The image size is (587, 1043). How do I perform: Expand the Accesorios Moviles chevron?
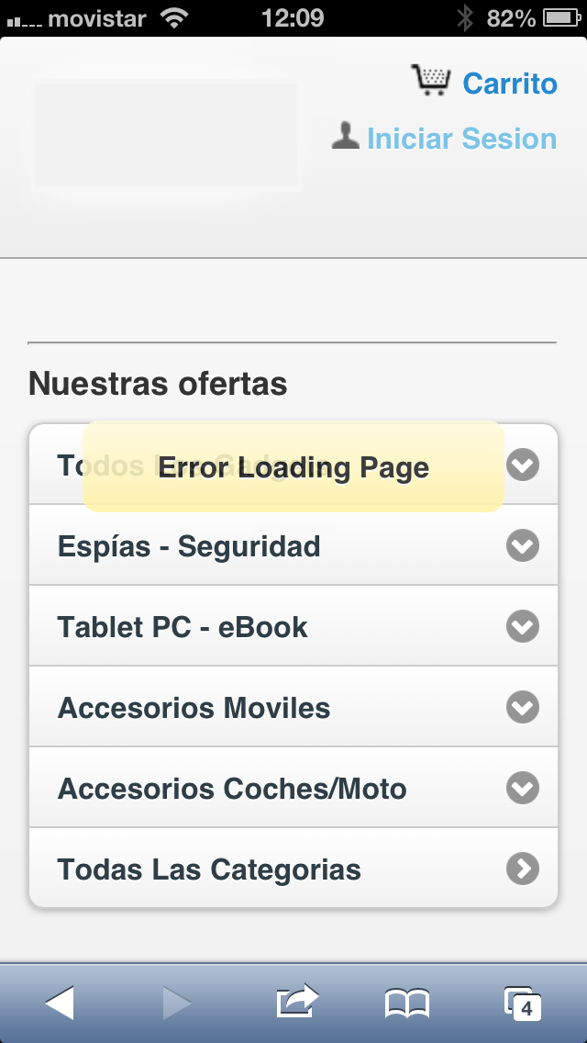(523, 707)
